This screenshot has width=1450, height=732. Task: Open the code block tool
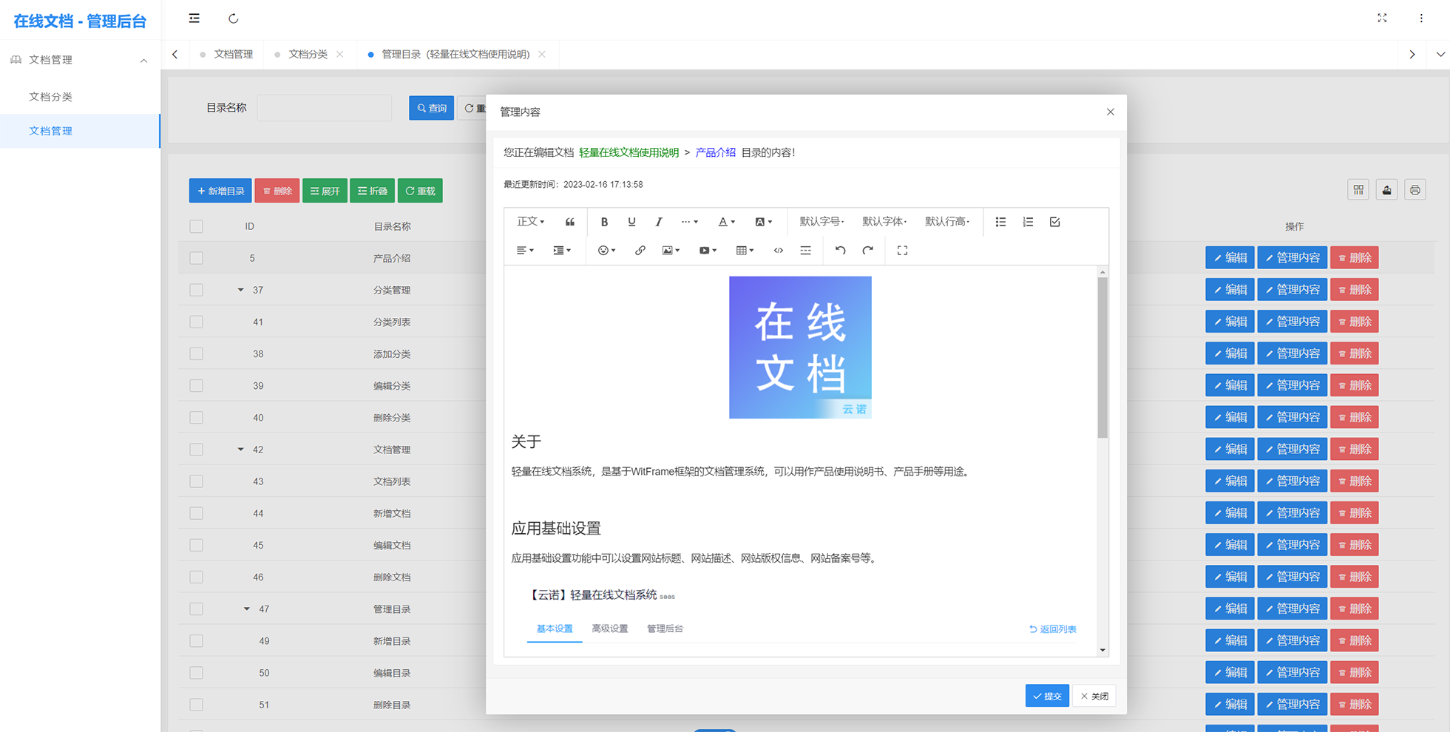(778, 250)
